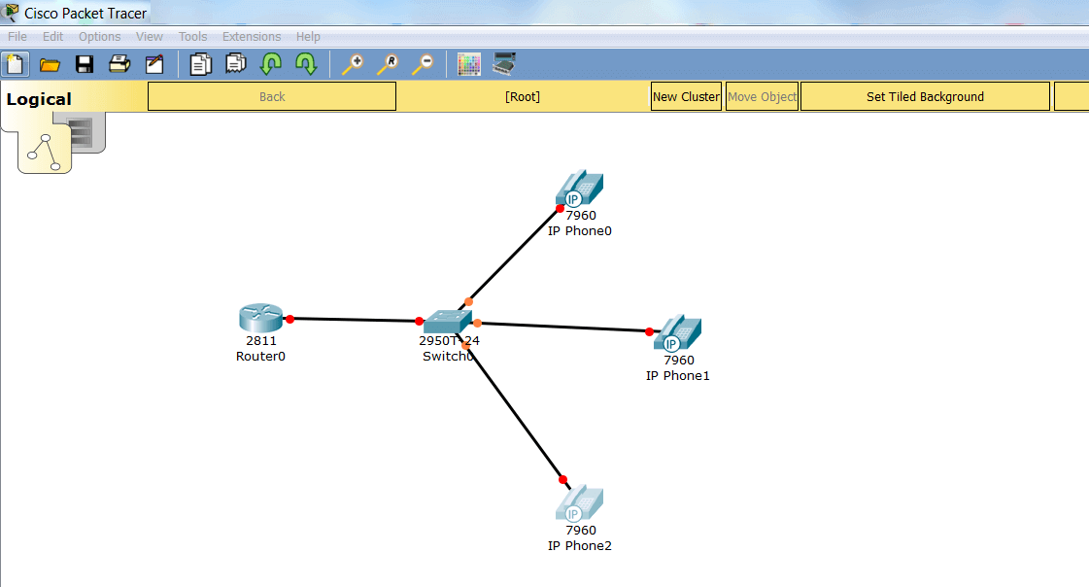Reset zoom with the R magnifier

coord(388,65)
